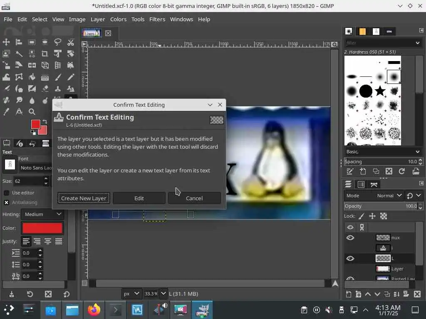This screenshot has height=319, width=426.
Task: Select the Fuzzy Select magic wand tool
Action: pos(19,54)
